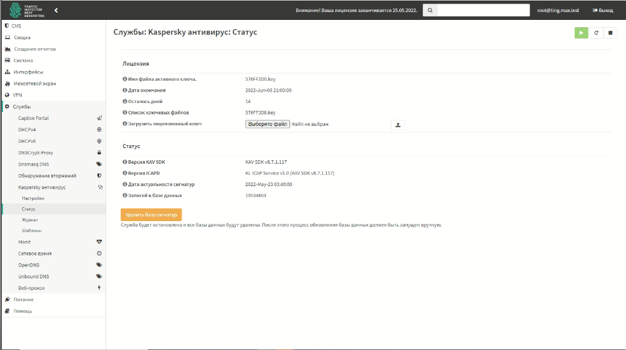Click the paper-plane icon beside Captive Portal

[99, 119]
